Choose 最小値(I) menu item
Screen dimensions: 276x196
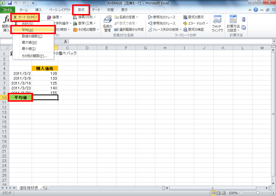(x=33, y=48)
